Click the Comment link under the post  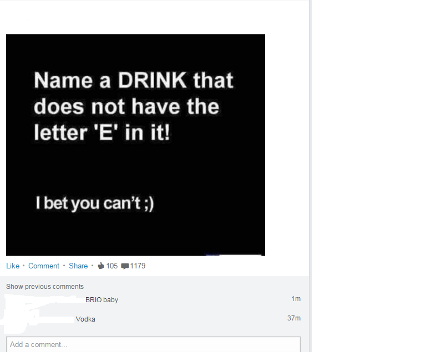pyautogui.click(x=43, y=266)
